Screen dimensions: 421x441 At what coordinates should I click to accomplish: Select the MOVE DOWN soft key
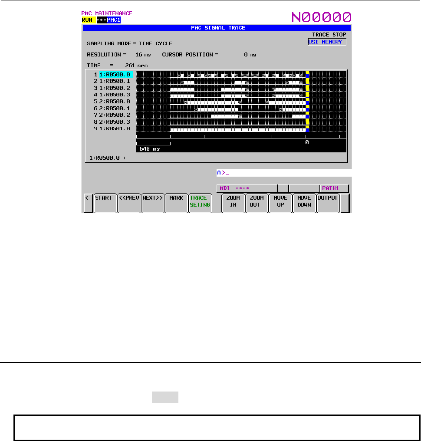coord(304,203)
